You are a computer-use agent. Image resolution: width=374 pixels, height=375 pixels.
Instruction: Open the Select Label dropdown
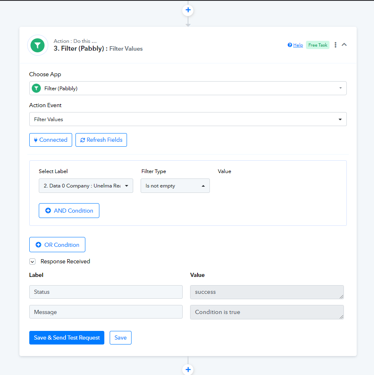point(86,185)
